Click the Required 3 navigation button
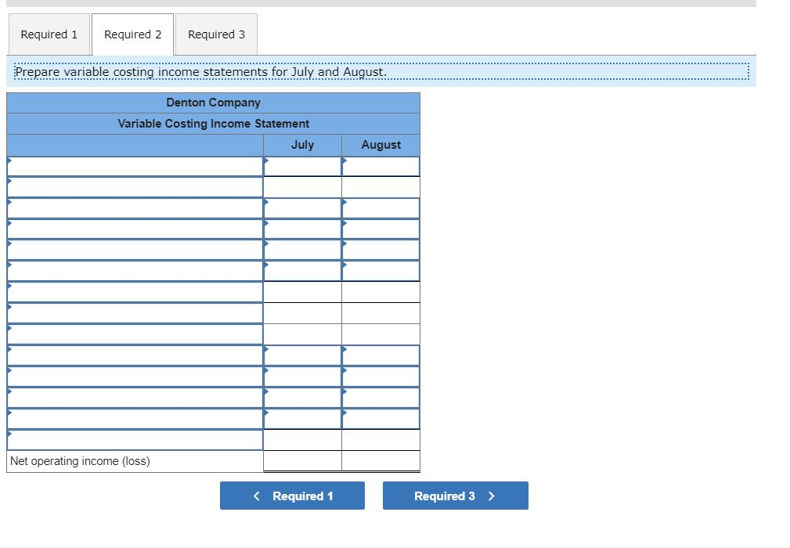Image resolution: width=790 pixels, height=548 pixels. pyautogui.click(x=455, y=495)
